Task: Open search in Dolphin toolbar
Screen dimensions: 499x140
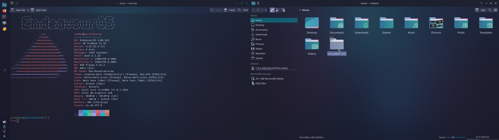Action: click(x=490, y=10)
